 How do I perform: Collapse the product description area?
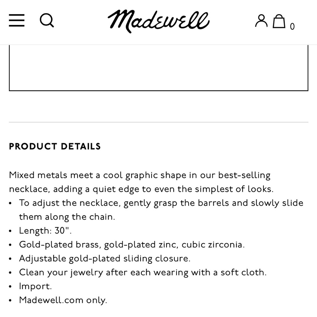[x=55, y=146]
